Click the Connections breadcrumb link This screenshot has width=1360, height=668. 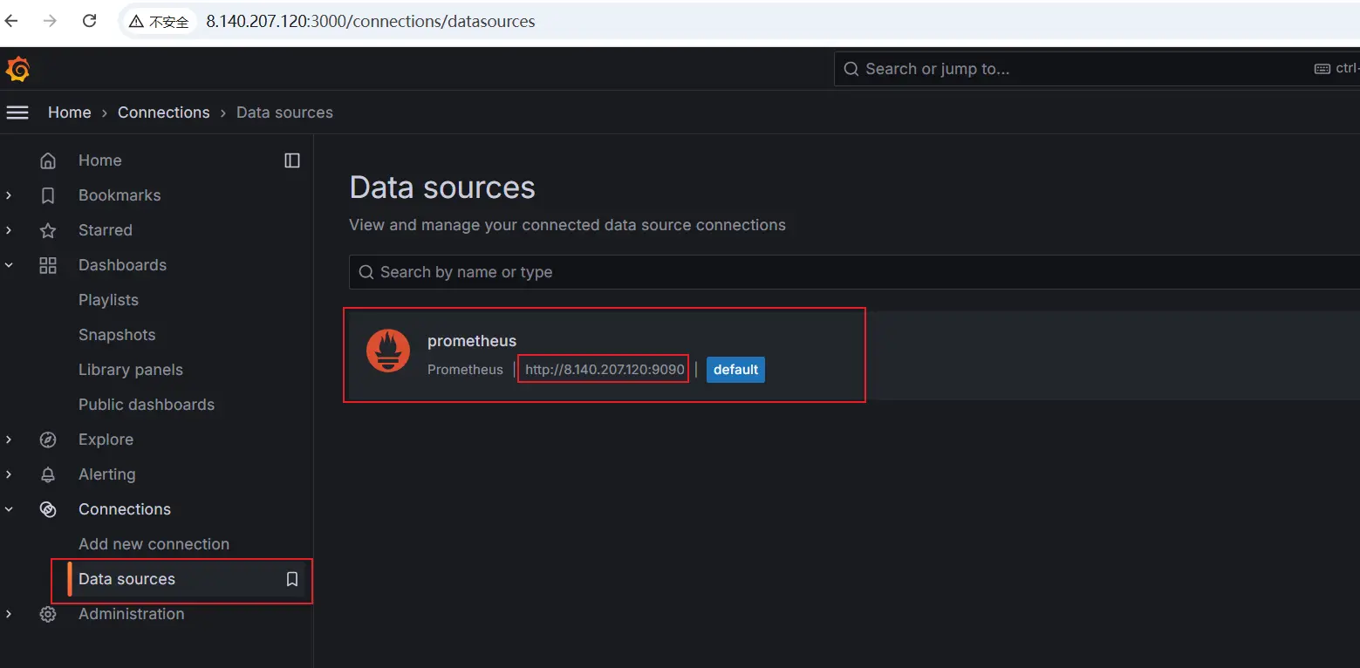click(163, 112)
